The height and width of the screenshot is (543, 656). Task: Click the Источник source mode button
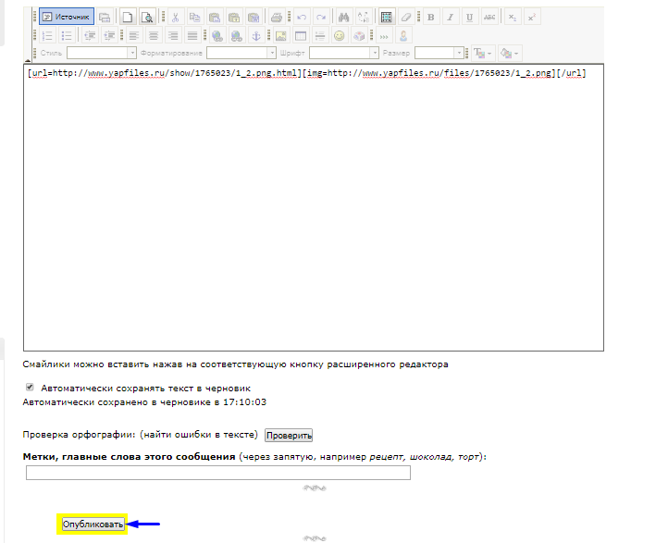pyautogui.click(x=67, y=17)
